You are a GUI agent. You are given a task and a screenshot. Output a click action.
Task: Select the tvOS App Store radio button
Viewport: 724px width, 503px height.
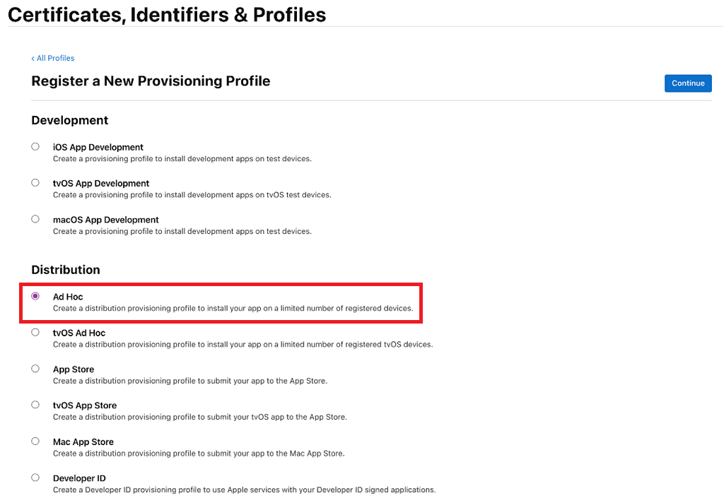coord(35,405)
